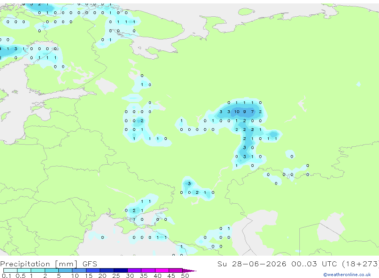Select the 5–10 mm legend color swatch

(65, 270)
